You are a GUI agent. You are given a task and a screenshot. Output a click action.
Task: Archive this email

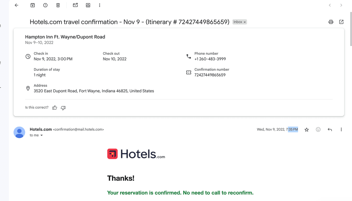pyautogui.click(x=32, y=5)
